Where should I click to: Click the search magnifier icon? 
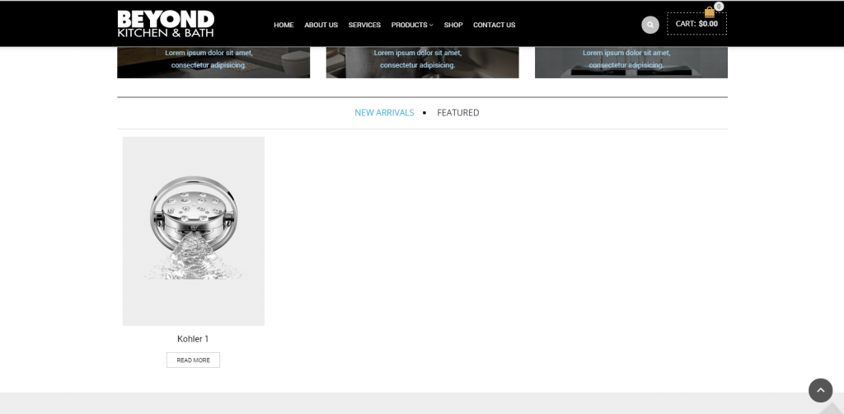pos(649,25)
